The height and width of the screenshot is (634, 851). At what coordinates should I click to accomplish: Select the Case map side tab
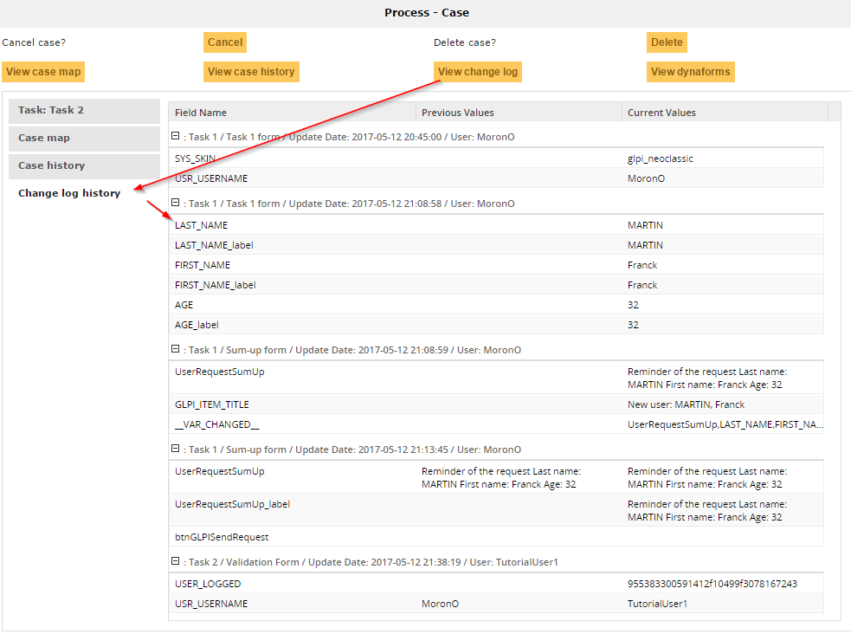[x=84, y=139]
